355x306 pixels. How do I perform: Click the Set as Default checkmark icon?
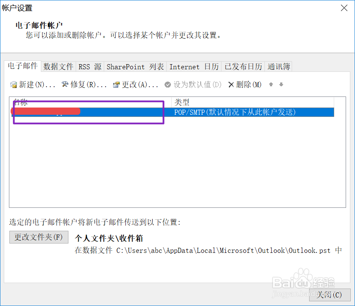point(168,85)
